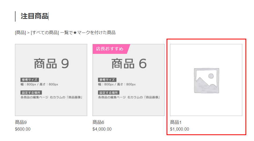Open the 商品6 product title link

98,122
